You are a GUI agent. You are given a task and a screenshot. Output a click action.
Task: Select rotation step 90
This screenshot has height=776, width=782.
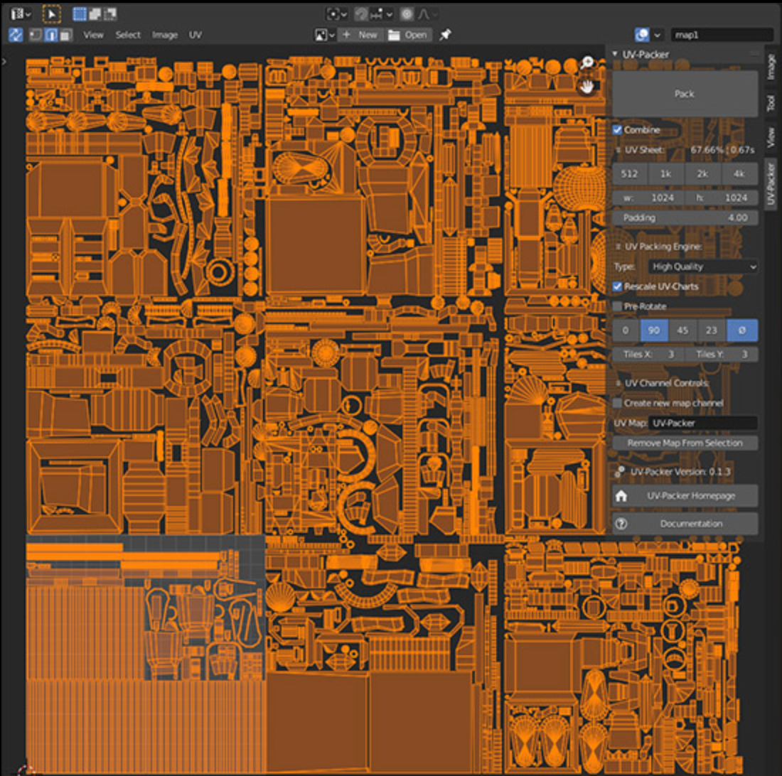tap(654, 330)
